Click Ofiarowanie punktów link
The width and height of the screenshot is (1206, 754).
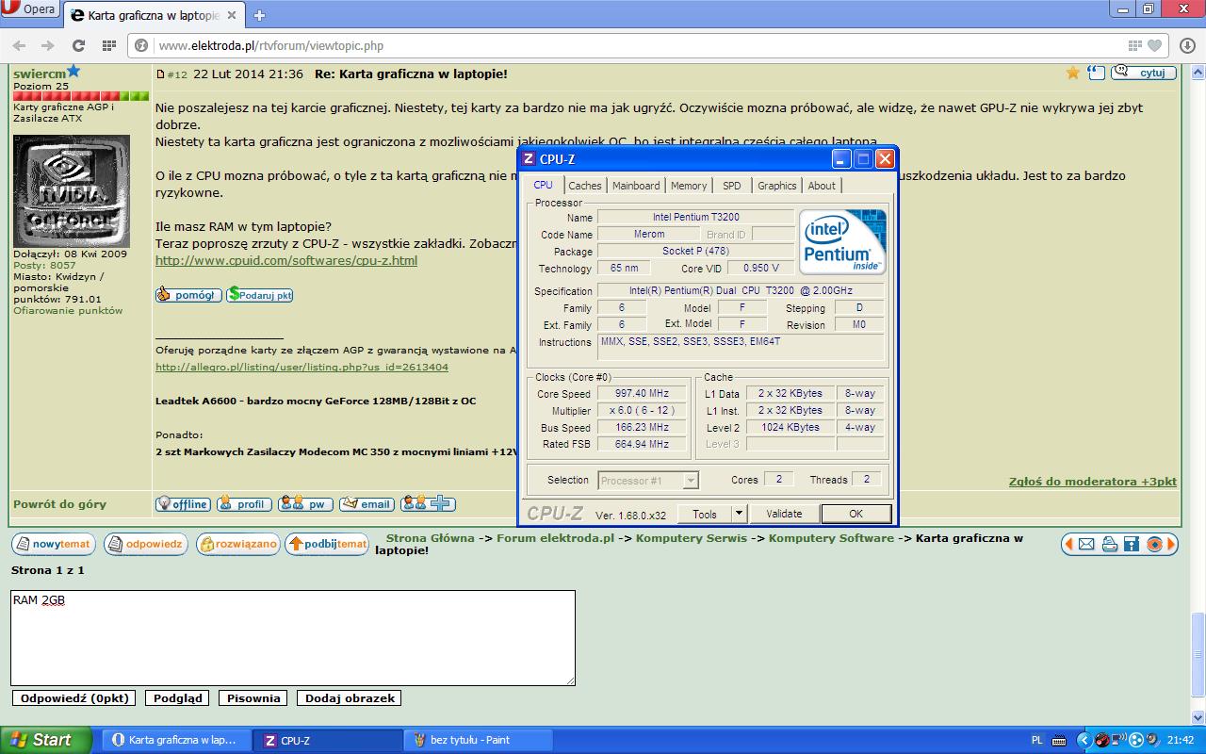click(68, 310)
